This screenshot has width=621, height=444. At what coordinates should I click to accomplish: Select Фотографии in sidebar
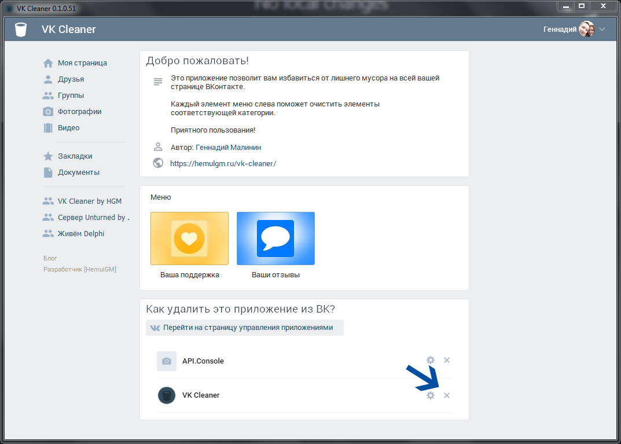pos(80,112)
